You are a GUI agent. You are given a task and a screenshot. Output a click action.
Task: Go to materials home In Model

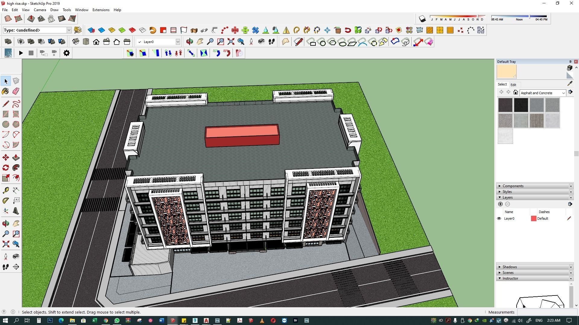[x=516, y=92]
